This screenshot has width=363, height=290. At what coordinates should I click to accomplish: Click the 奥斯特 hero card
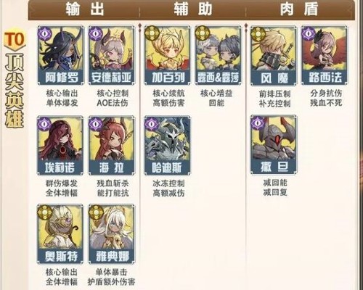tap(60, 234)
